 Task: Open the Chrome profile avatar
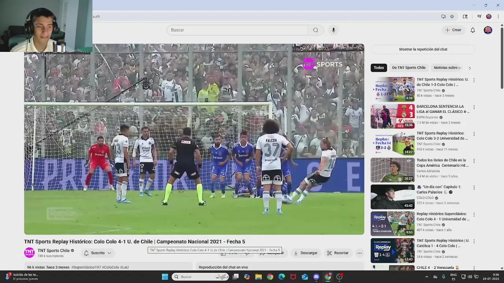pyautogui.click(x=489, y=17)
